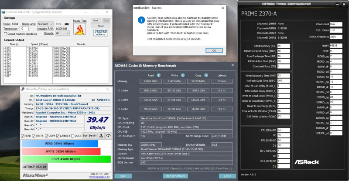Click the CAS Write Latency (tCWL) field
349x181 pixels.
[x=284, y=116]
